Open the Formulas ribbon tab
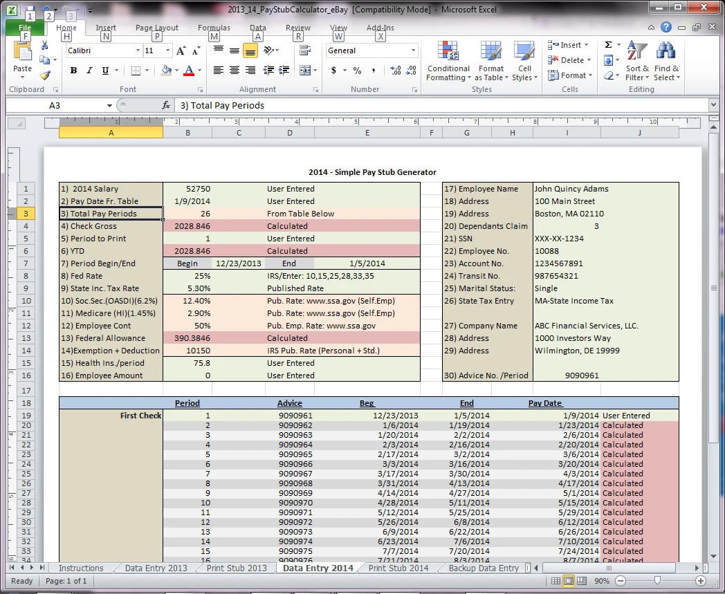The height and width of the screenshot is (594, 725). (214, 28)
